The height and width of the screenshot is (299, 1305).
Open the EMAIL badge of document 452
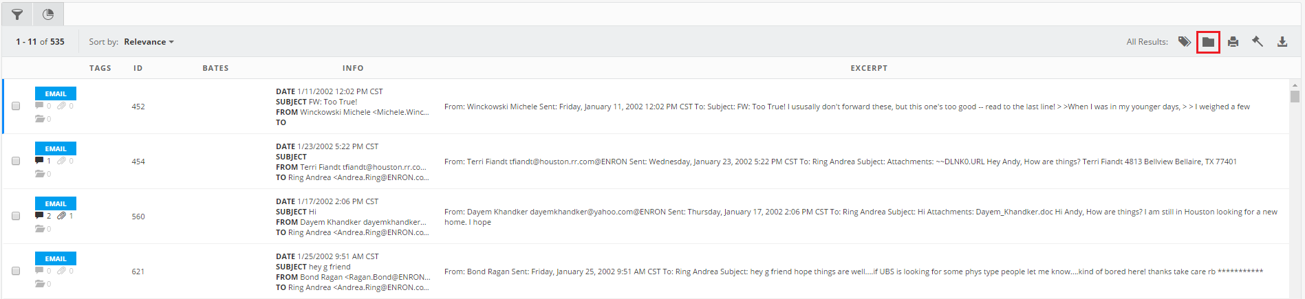coord(56,93)
